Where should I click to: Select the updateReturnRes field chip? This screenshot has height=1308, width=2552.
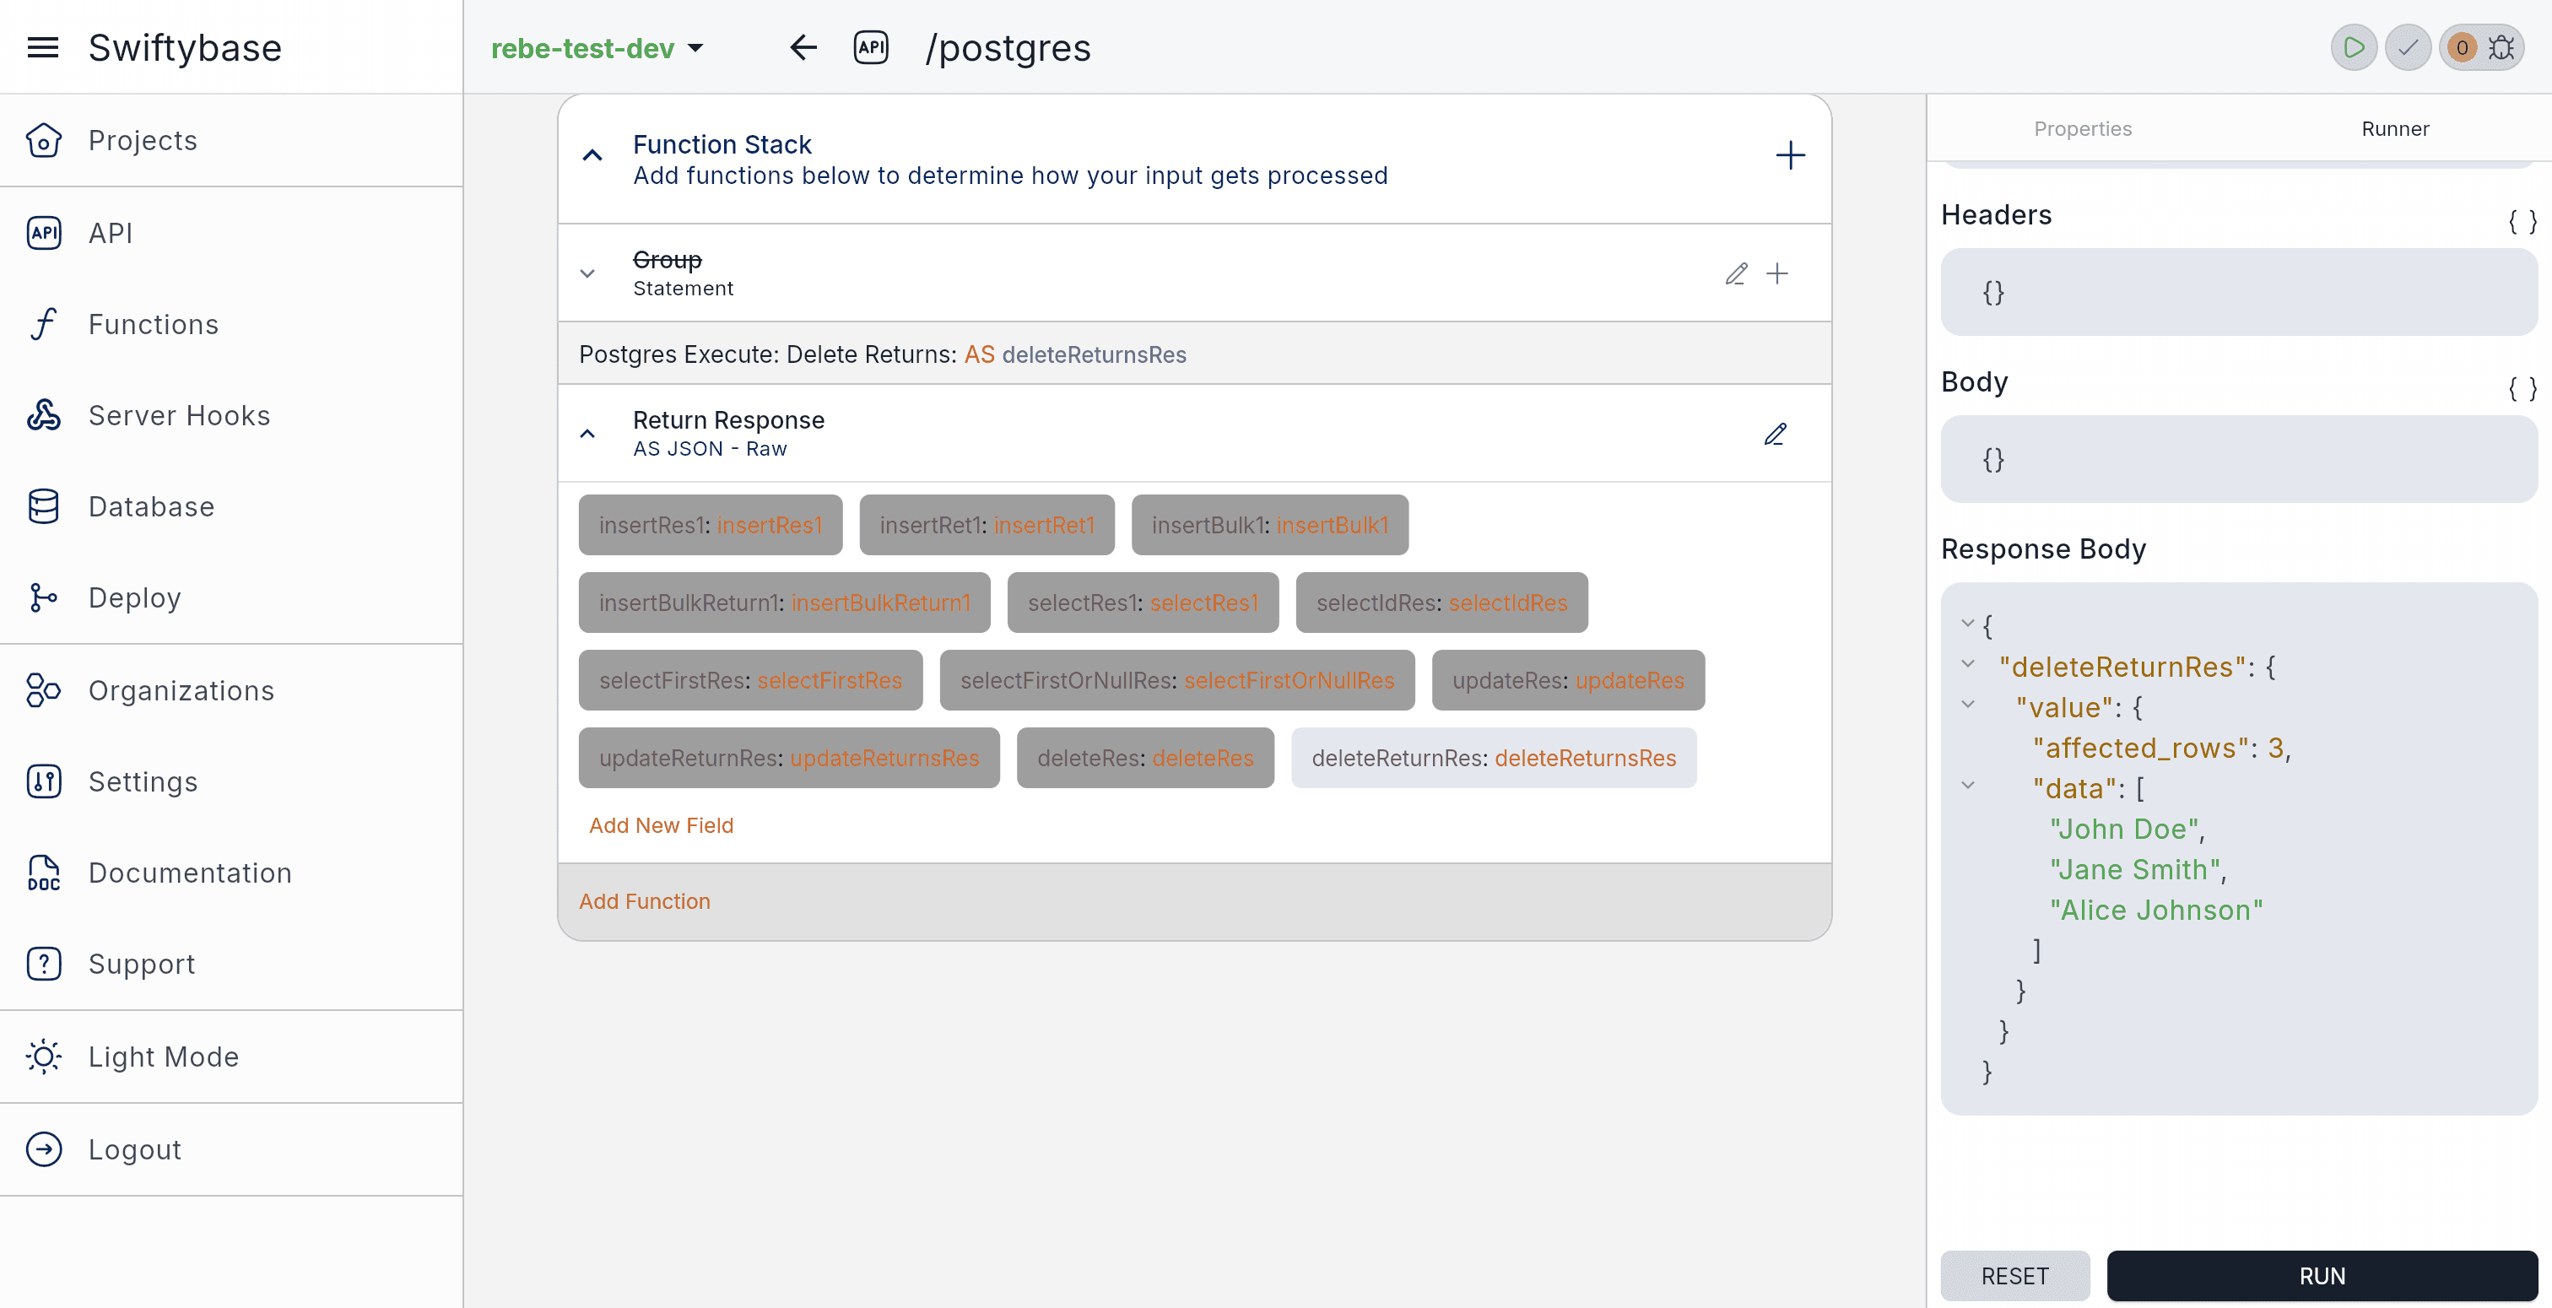click(790, 758)
